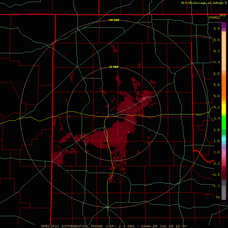
Task: Click the 8.2 scale label
Action: click(217, 51)
